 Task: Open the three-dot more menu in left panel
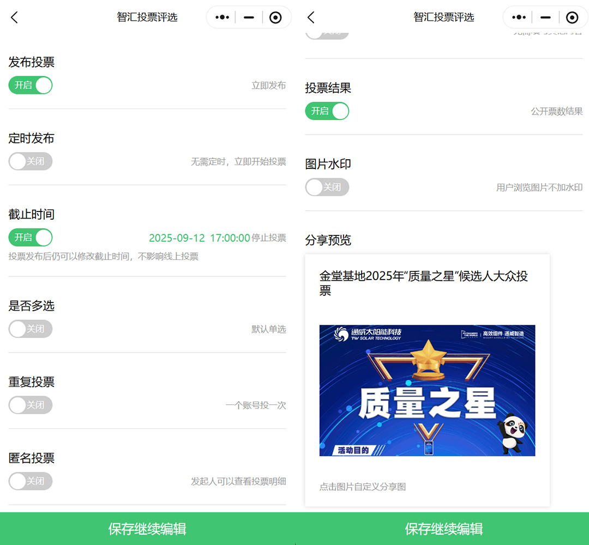click(x=222, y=17)
